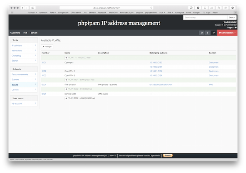Image resolution: width=246 pixels, height=173 pixels.
Task: Expand free range VLAN 6002 - 6100
Action: [66, 89]
